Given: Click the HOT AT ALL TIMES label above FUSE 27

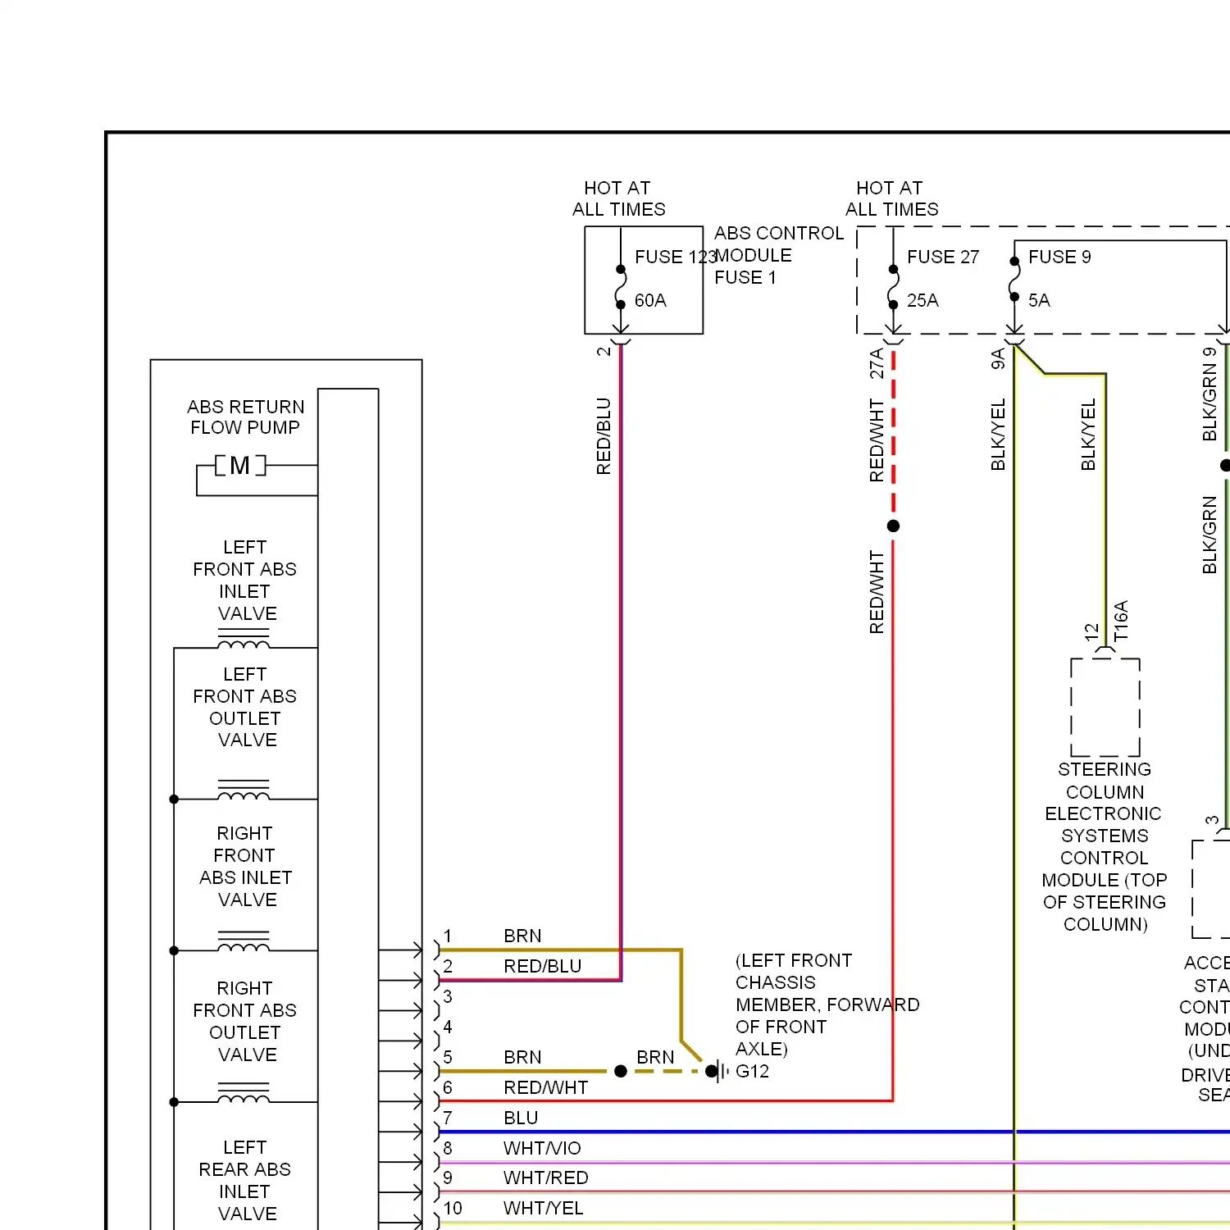Looking at the screenshot, I should click(891, 198).
